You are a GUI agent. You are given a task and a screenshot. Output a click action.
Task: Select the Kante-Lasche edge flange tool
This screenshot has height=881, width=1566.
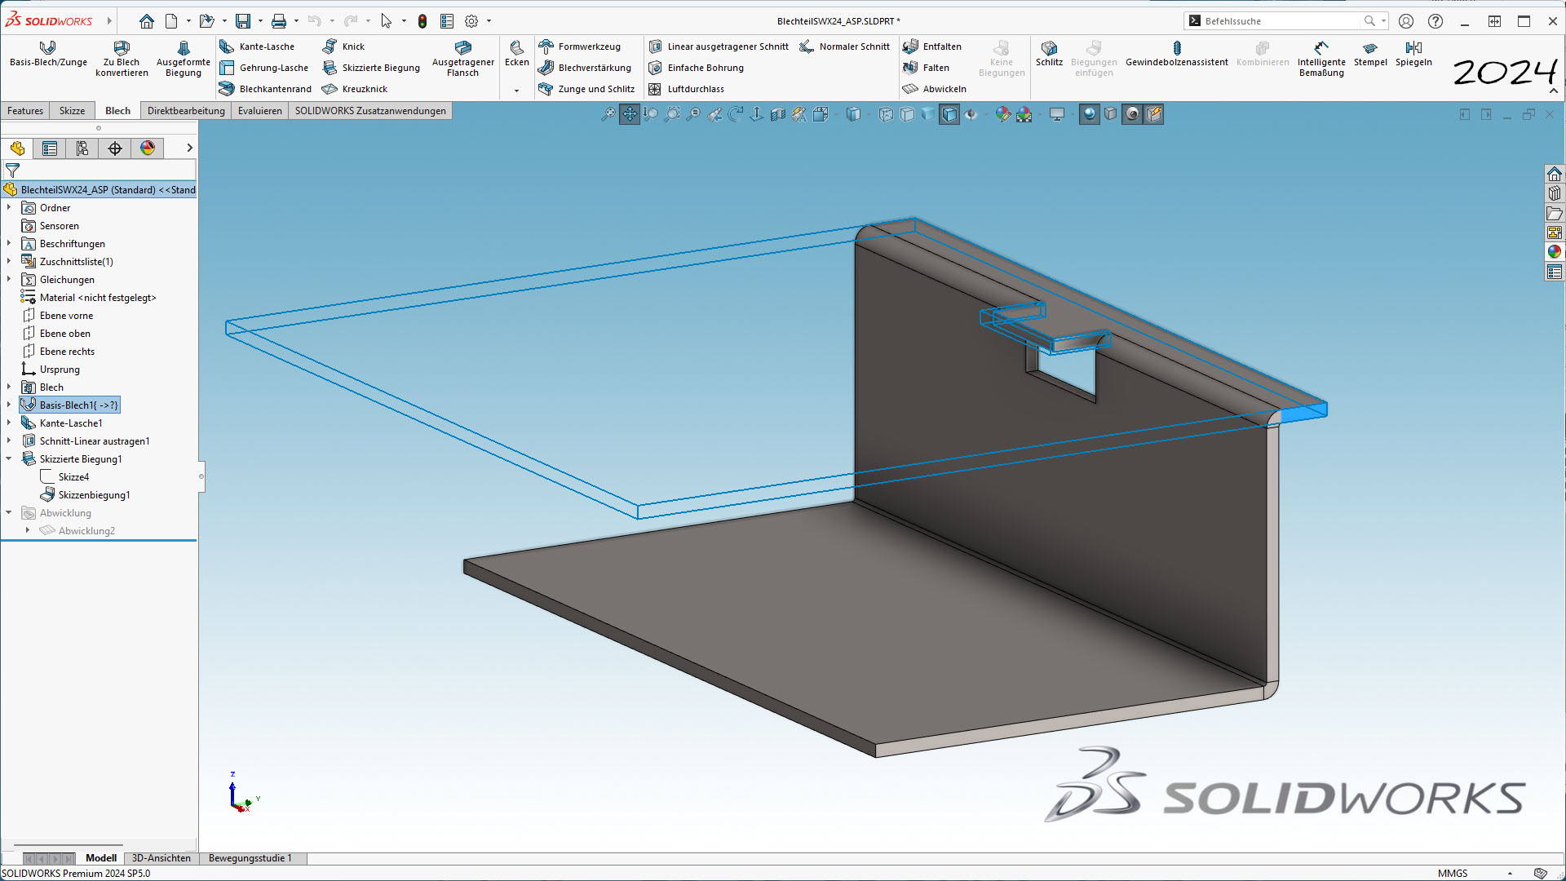[x=258, y=46]
